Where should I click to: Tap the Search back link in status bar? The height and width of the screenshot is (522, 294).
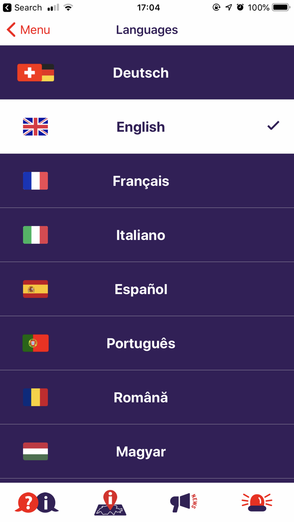tap(23, 8)
